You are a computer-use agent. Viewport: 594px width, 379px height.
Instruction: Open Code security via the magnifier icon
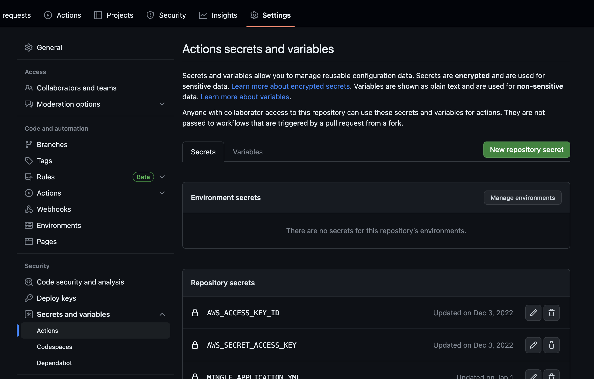click(29, 282)
